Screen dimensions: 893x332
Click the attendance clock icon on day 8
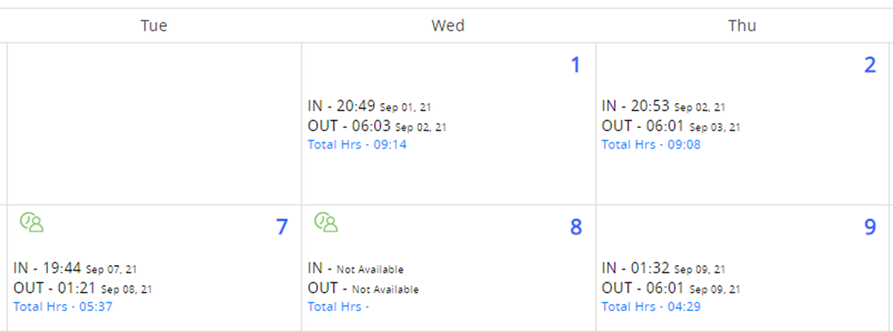point(326,223)
